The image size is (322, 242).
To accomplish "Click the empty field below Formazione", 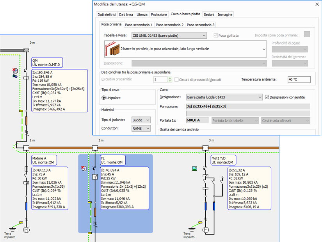I will tap(248, 113).
